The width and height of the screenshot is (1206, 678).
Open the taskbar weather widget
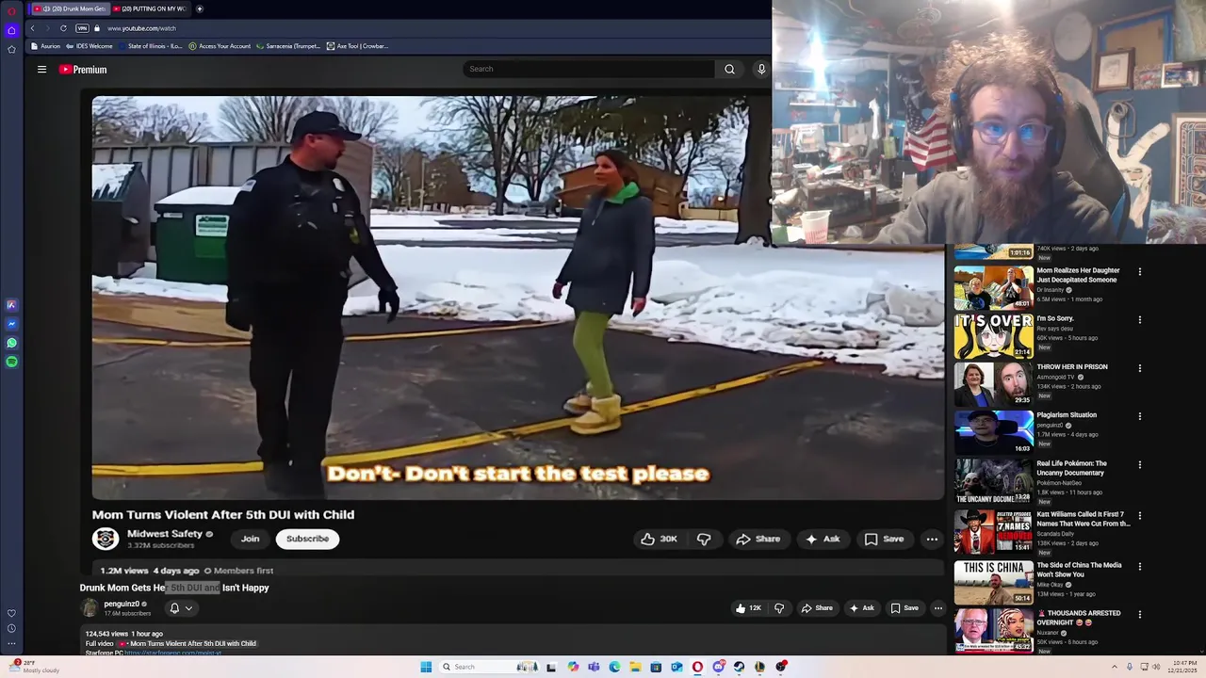pyautogui.click(x=36, y=667)
